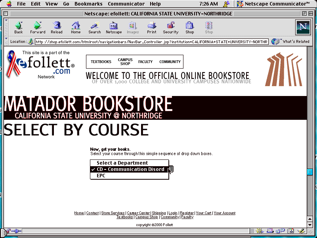This screenshot has height=238, width=317.
Task: Click the Location URL field
Action: (152, 42)
